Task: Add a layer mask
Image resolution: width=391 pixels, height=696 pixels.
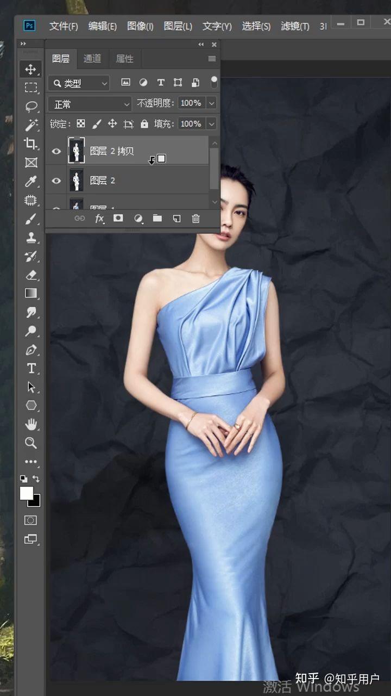Action: 118,218
